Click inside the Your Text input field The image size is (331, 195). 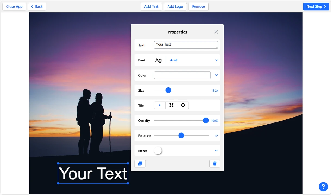[x=186, y=45]
